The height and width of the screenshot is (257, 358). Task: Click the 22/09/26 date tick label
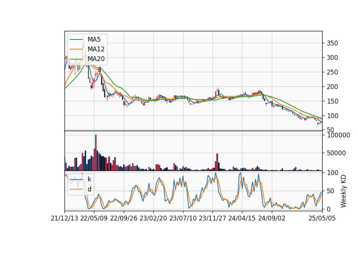[x=124, y=218]
